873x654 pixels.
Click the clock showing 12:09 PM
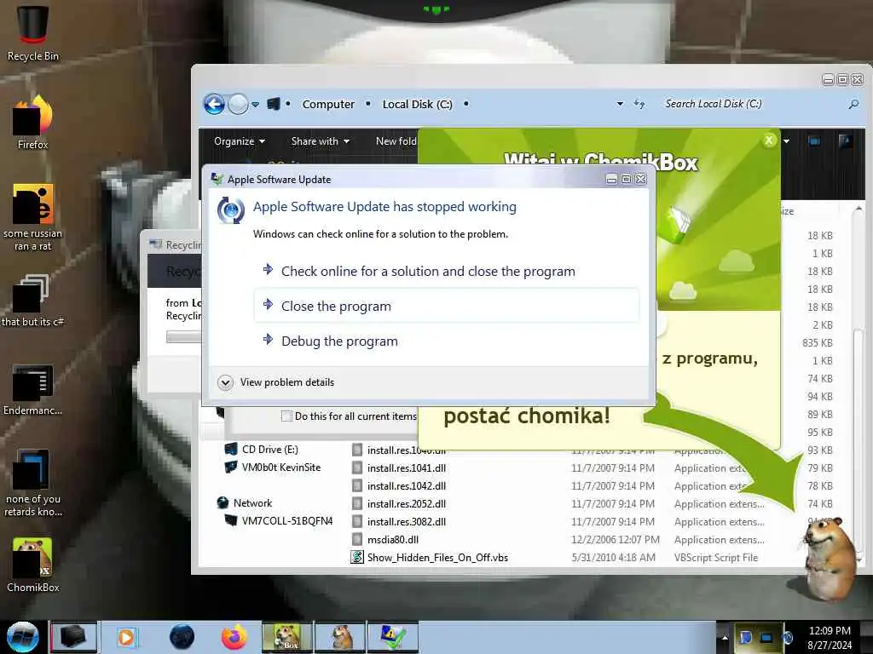tap(830, 631)
